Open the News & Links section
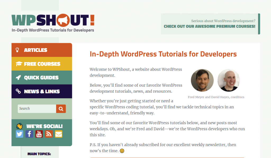This screenshot has width=271, height=158. coord(42,91)
